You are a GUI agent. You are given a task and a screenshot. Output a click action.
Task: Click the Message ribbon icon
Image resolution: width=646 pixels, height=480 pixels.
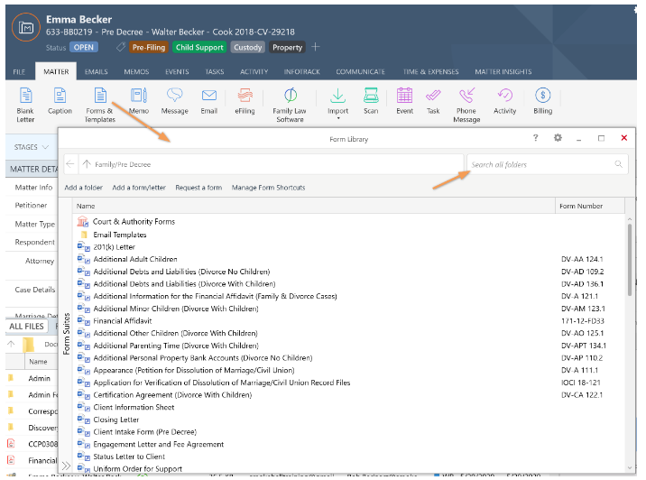tap(175, 101)
